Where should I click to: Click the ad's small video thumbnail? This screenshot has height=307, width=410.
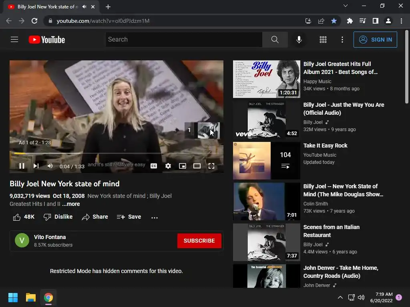208,130
